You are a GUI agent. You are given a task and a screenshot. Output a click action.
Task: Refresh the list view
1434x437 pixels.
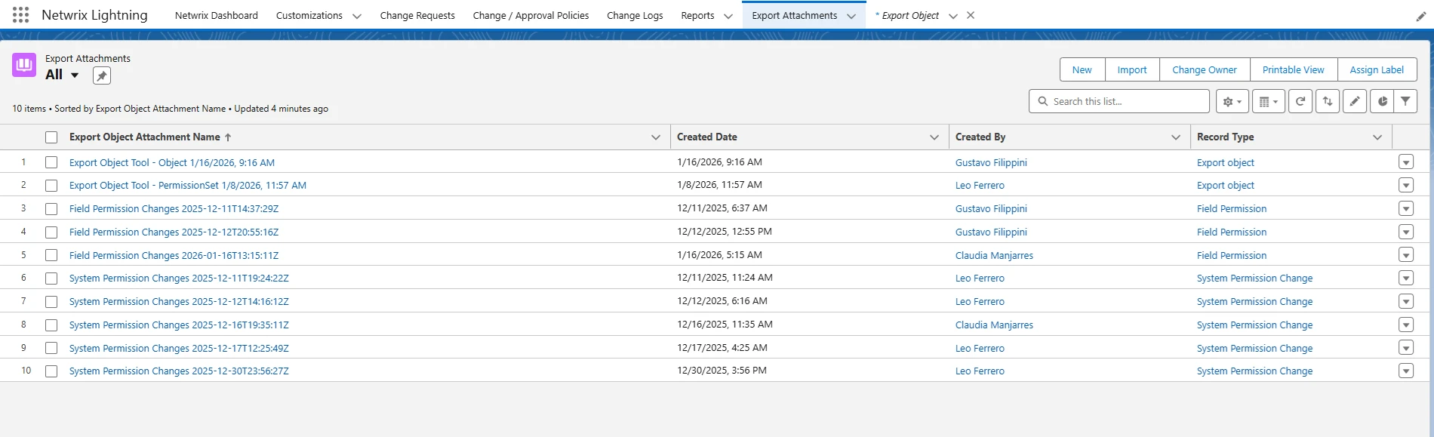pyautogui.click(x=1300, y=101)
